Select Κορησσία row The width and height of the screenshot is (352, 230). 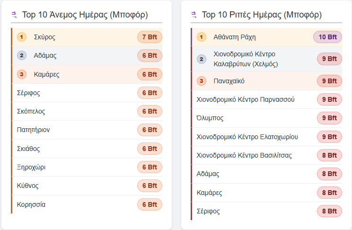point(87,204)
